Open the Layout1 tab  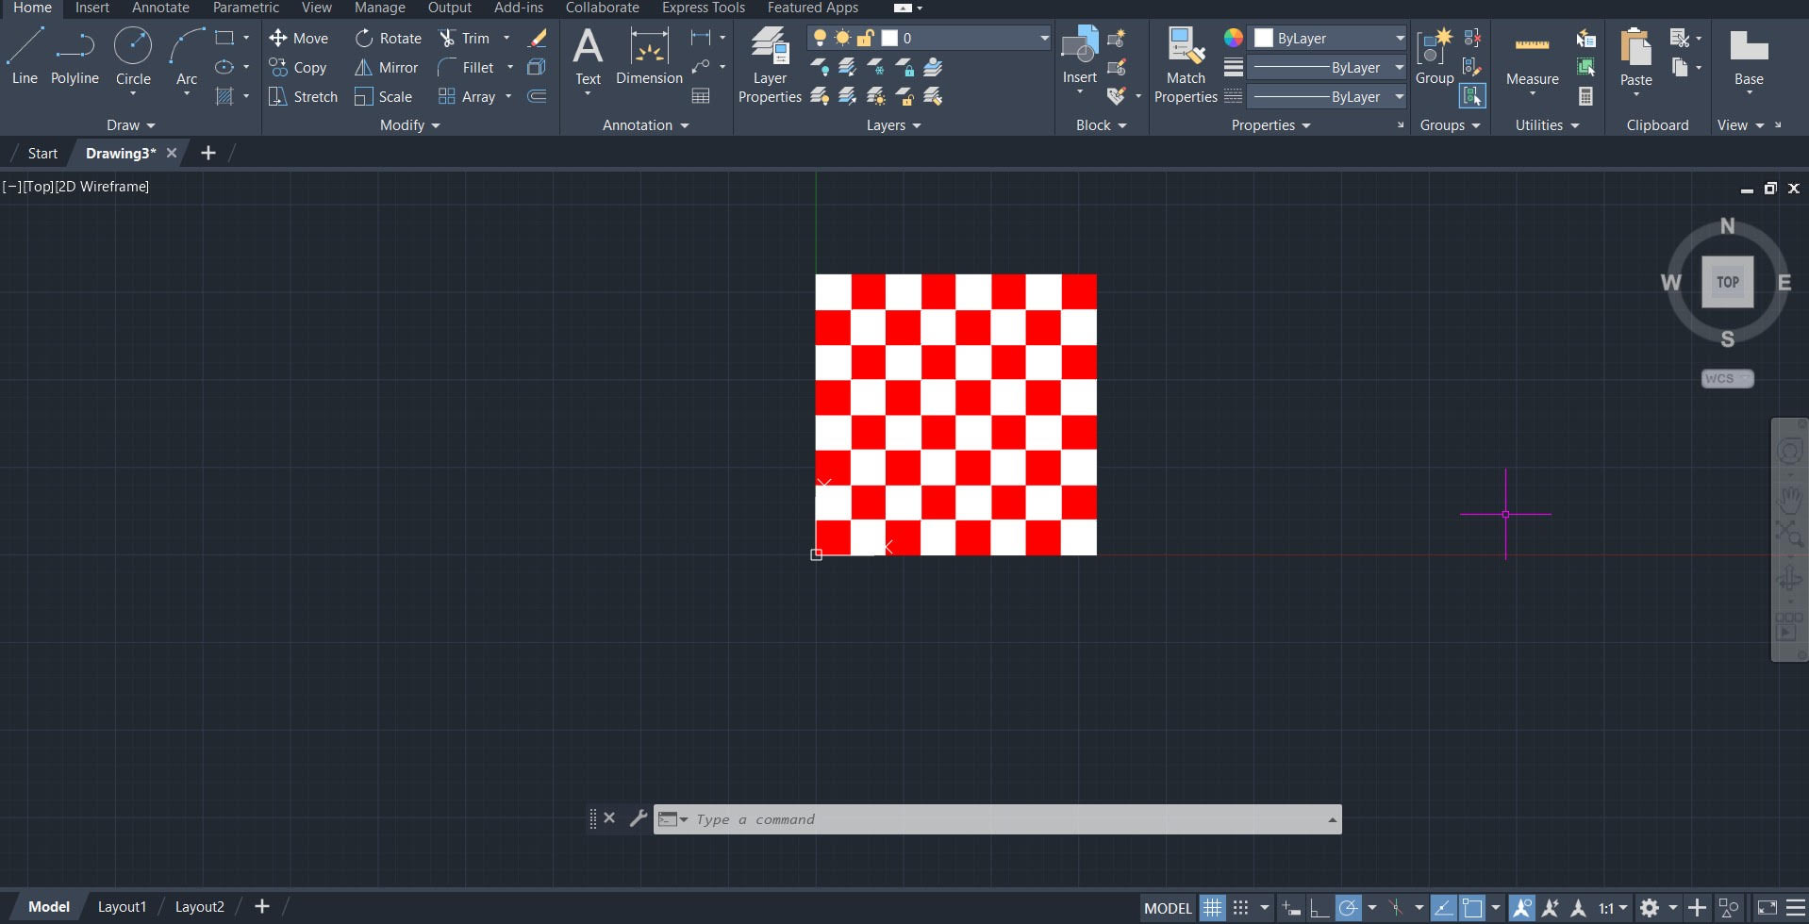point(122,907)
